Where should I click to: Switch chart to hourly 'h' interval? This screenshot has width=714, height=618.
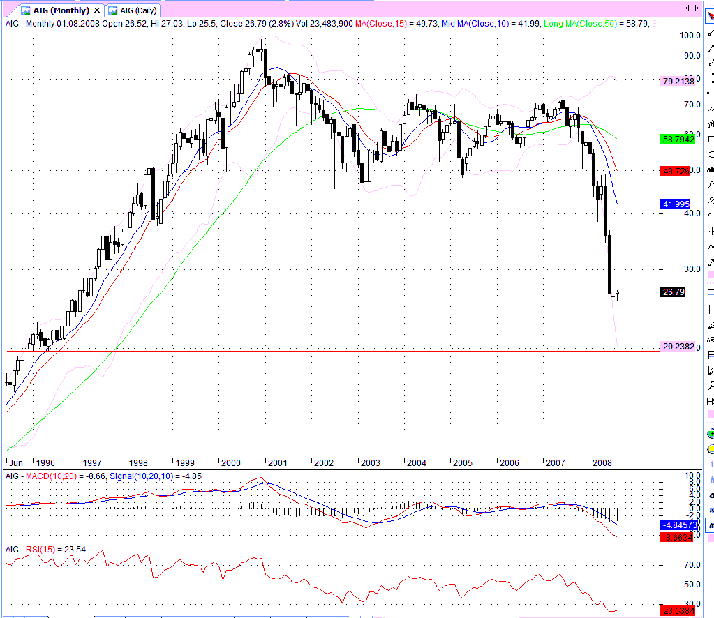(711, 479)
